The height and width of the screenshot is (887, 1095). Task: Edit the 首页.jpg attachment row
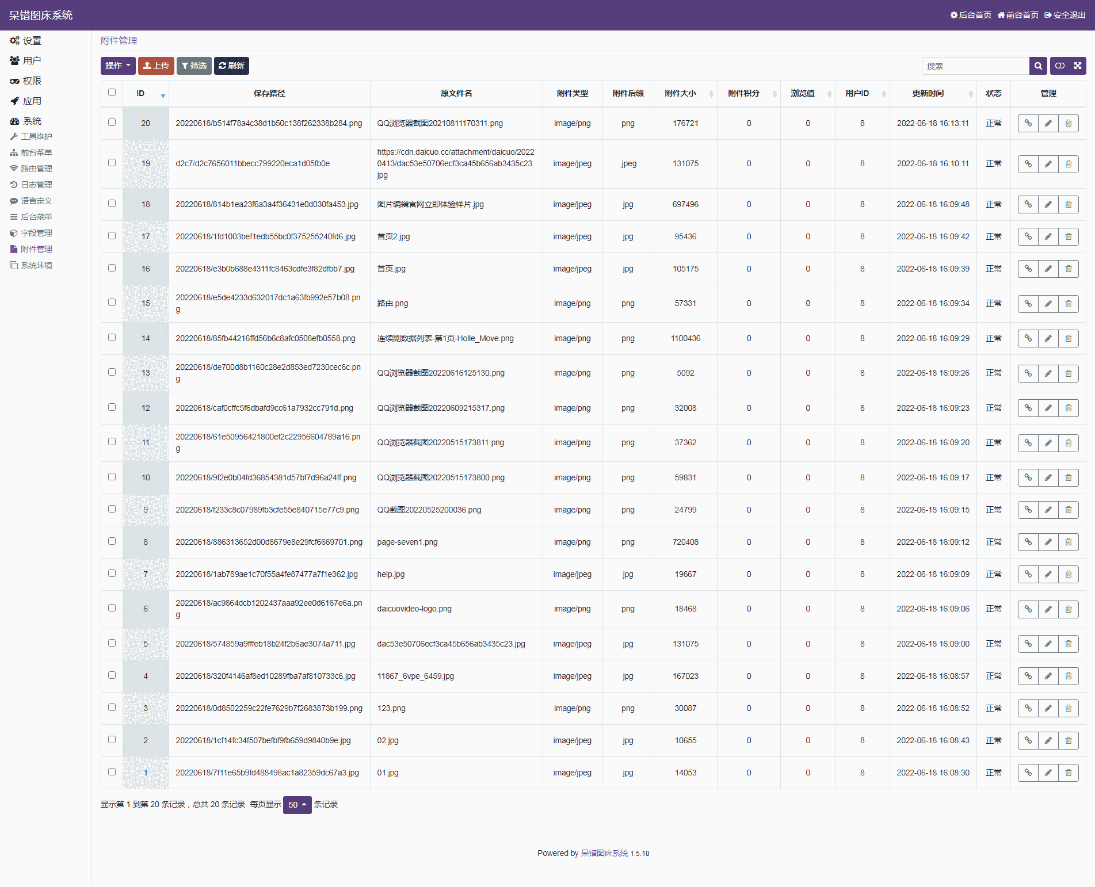1048,269
